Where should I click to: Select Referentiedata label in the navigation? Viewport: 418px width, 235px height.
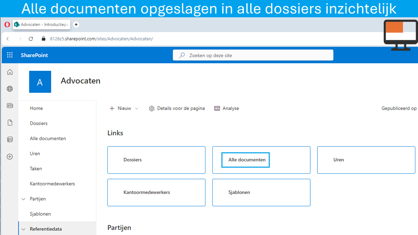tap(46, 229)
